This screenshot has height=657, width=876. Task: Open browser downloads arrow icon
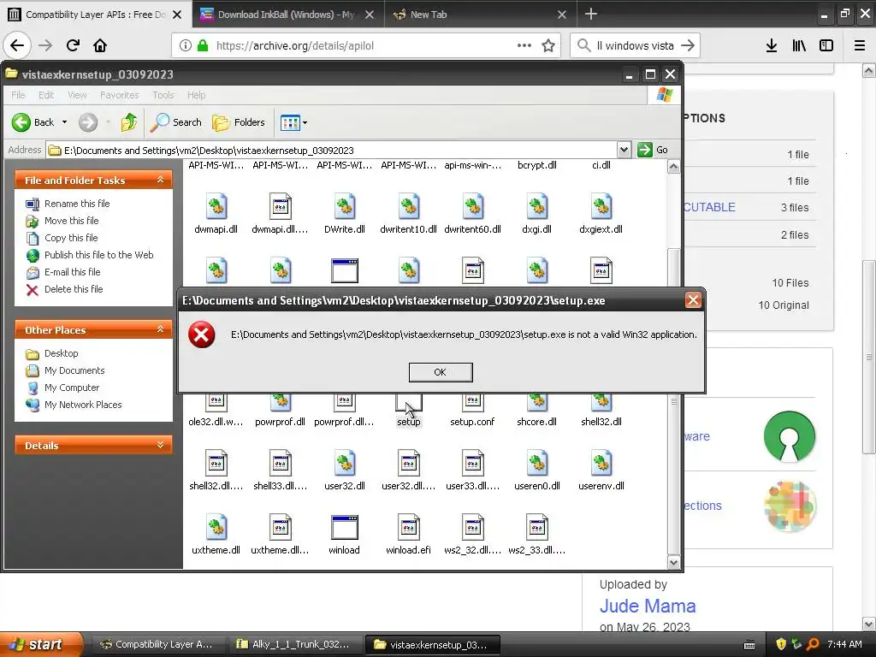(772, 45)
